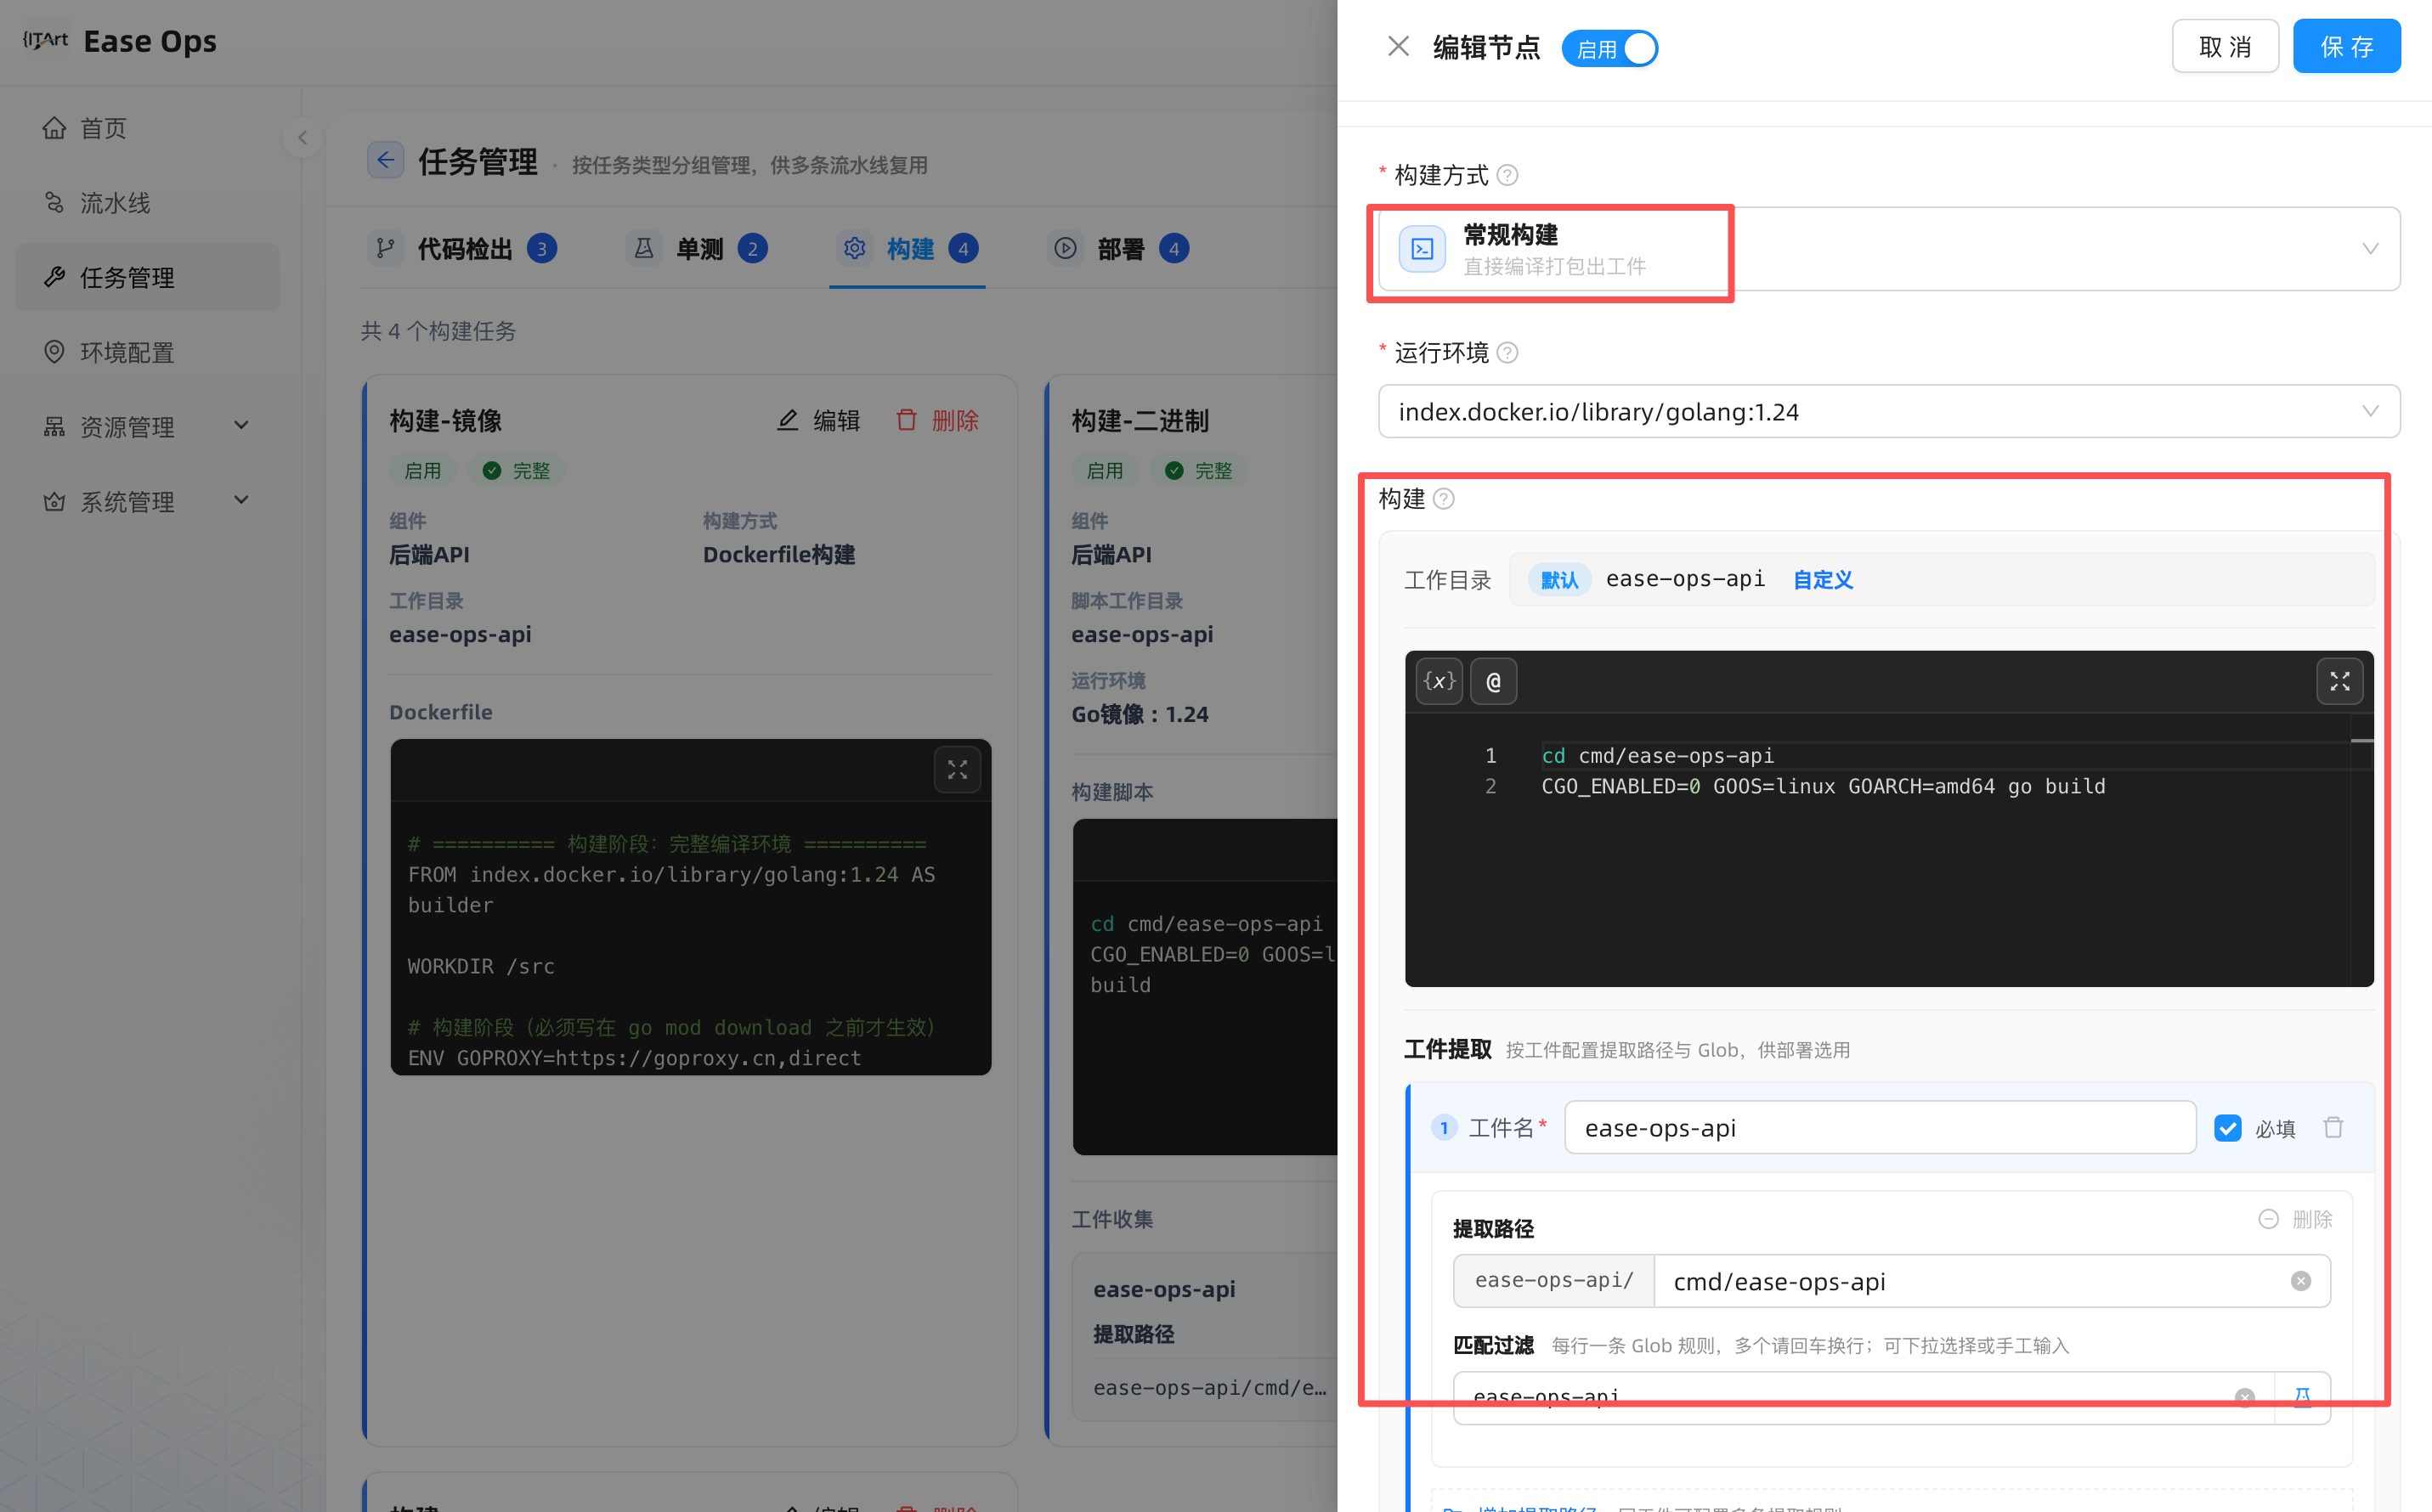Click the @ button in script editor

pos(1493,681)
